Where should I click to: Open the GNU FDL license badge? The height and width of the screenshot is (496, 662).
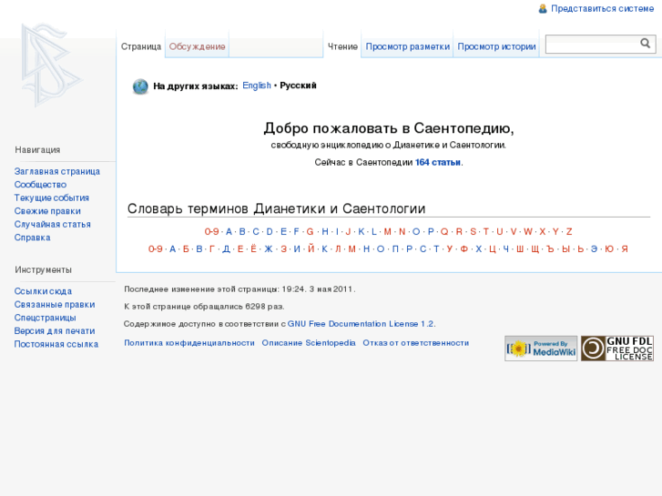tap(617, 349)
